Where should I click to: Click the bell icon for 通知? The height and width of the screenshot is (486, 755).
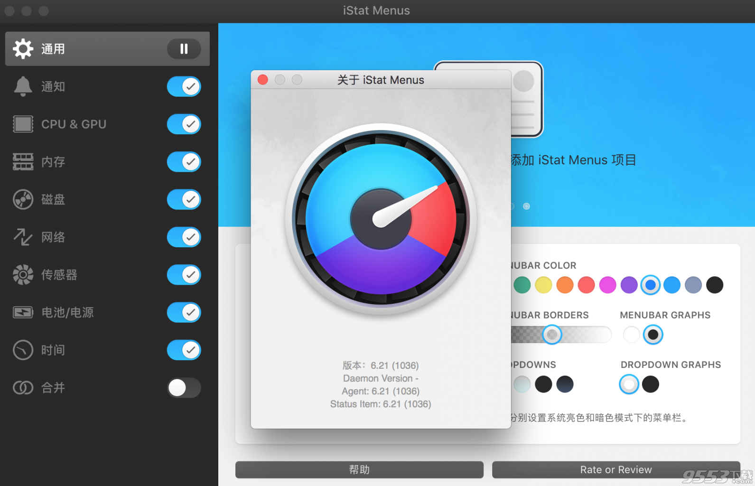[23, 86]
